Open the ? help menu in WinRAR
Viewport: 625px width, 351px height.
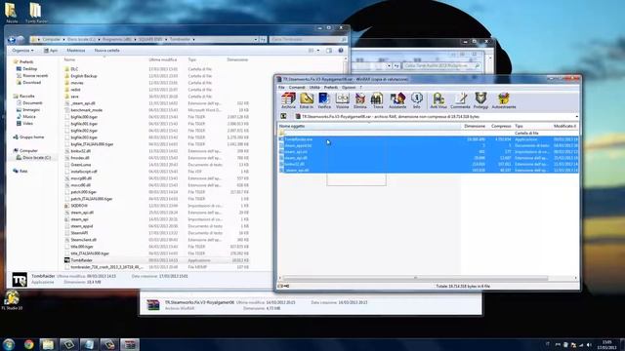tap(360, 87)
